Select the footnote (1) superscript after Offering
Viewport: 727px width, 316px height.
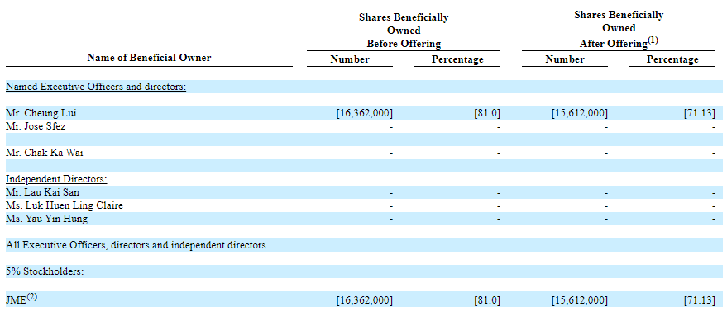653,40
